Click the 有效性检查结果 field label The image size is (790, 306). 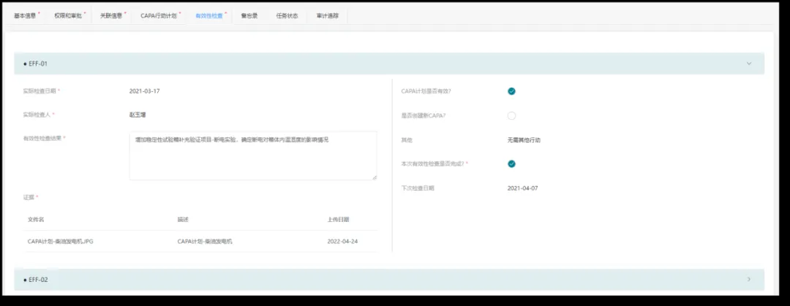42,138
